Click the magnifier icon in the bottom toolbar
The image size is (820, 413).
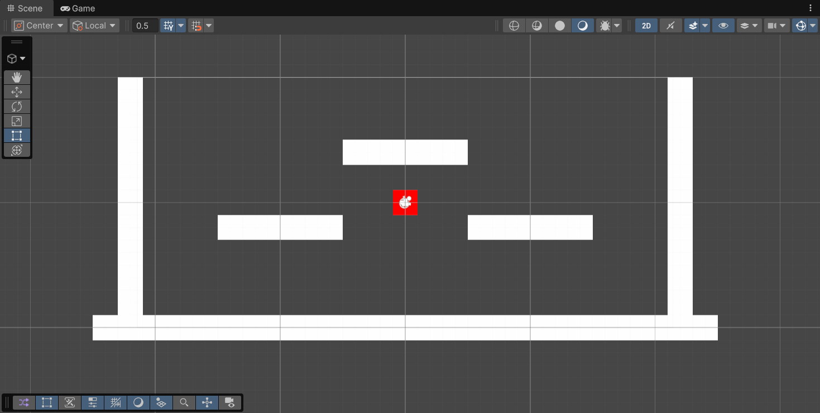pyautogui.click(x=184, y=402)
